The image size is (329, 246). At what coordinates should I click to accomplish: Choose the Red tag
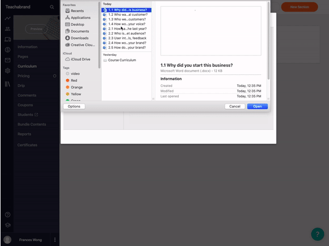[71, 80]
